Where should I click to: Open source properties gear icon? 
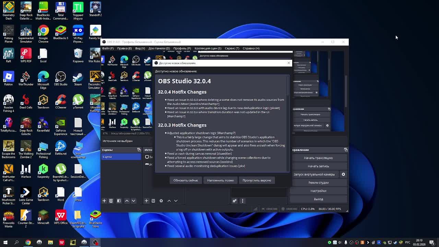[161, 201]
